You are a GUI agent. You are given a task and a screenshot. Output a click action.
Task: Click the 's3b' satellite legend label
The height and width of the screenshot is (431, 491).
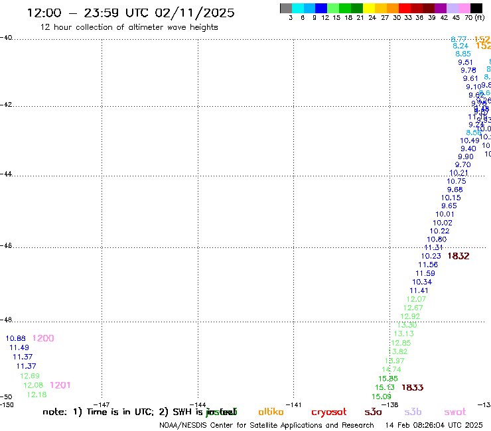tap(413, 412)
